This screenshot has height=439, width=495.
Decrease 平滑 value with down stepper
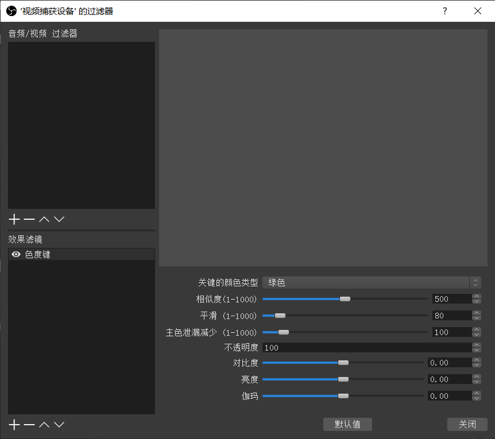pyautogui.click(x=477, y=318)
